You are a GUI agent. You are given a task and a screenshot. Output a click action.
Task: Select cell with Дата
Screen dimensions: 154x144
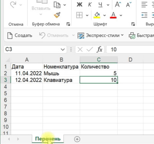point(27,67)
